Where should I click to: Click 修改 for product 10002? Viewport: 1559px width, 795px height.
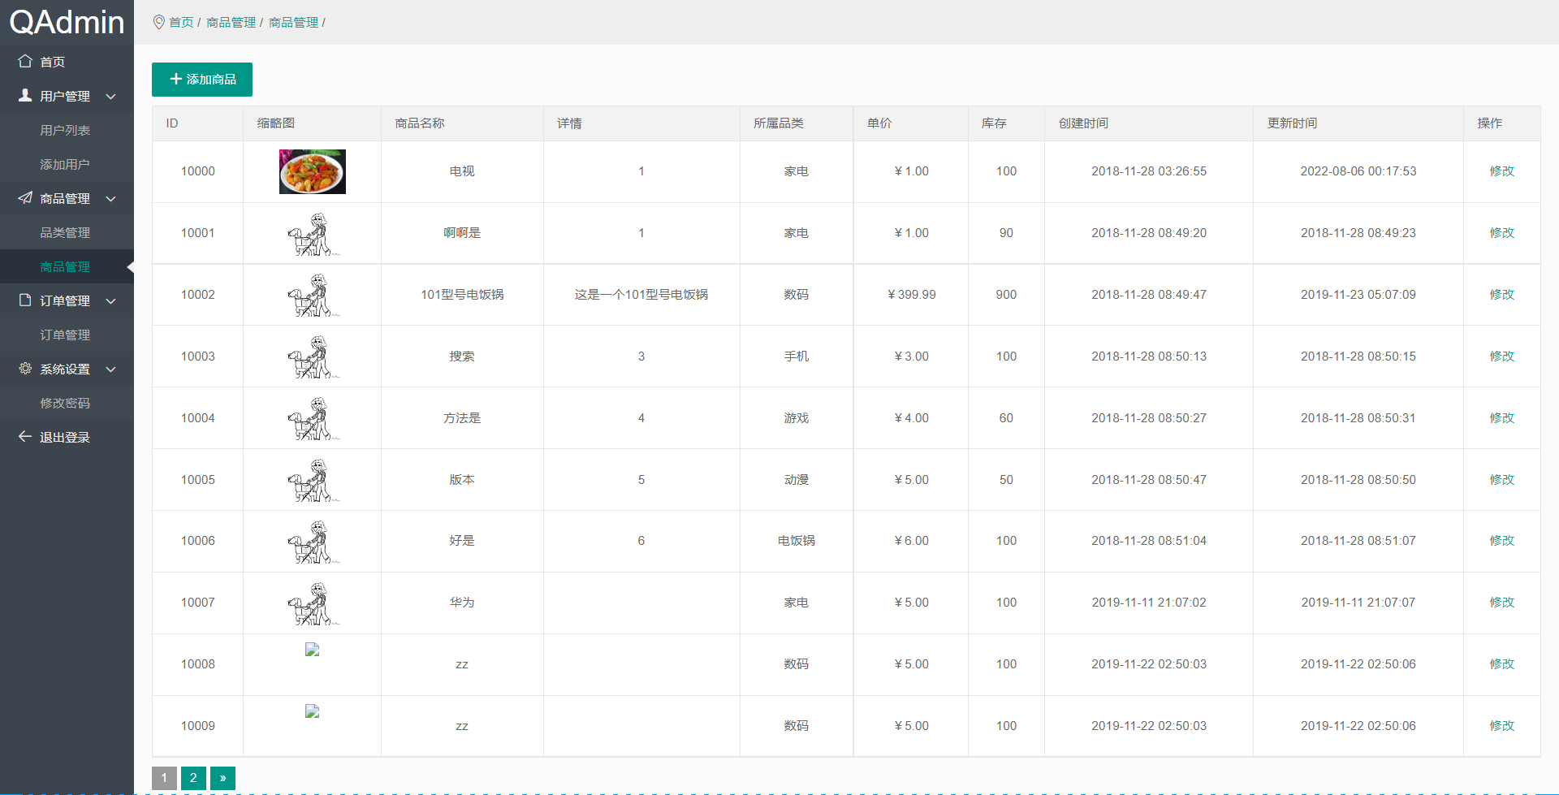coord(1502,294)
